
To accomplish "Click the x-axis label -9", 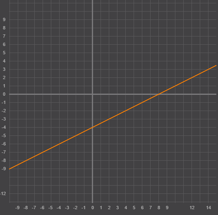I will [17, 208].
